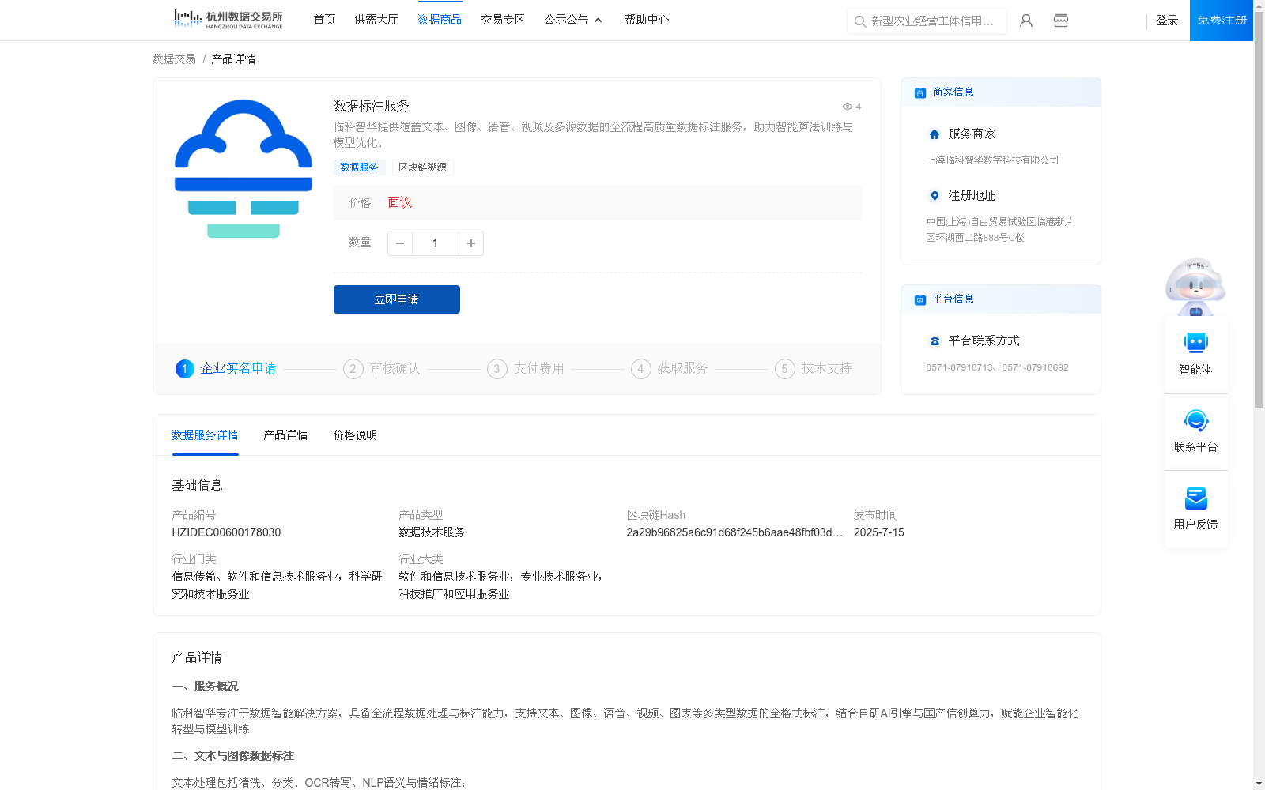Viewport: 1265px width, 790px height.
Task: Click scrollbar down arrow
Action: (1259, 784)
